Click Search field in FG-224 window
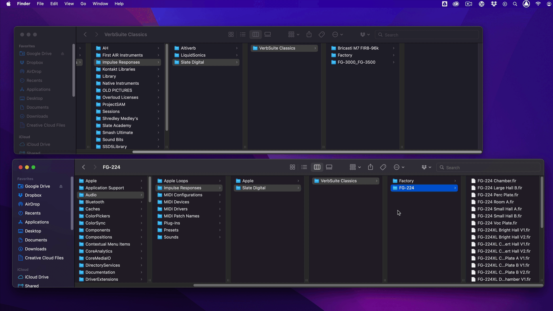This screenshot has height=311, width=553. point(488,167)
